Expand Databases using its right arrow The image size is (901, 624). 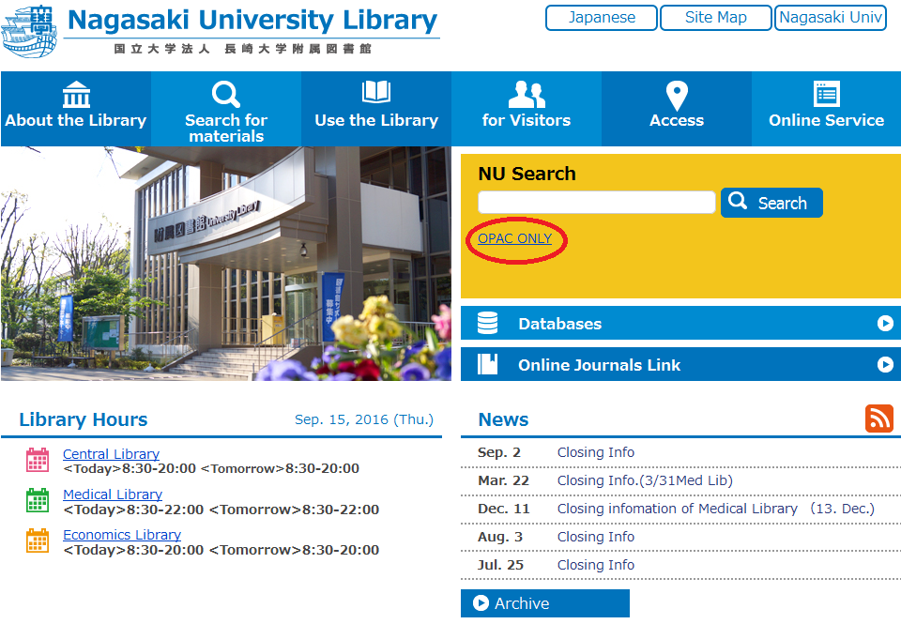(885, 324)
